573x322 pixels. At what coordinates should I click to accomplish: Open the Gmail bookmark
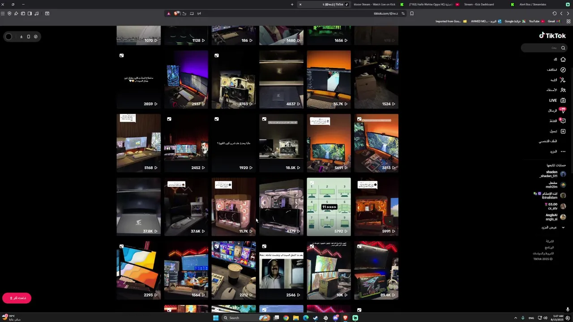pyautogui.click(x=553, y=21)
